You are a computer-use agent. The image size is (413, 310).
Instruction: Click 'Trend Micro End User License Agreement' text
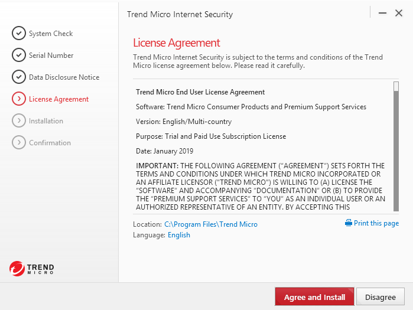pos(200,92)
